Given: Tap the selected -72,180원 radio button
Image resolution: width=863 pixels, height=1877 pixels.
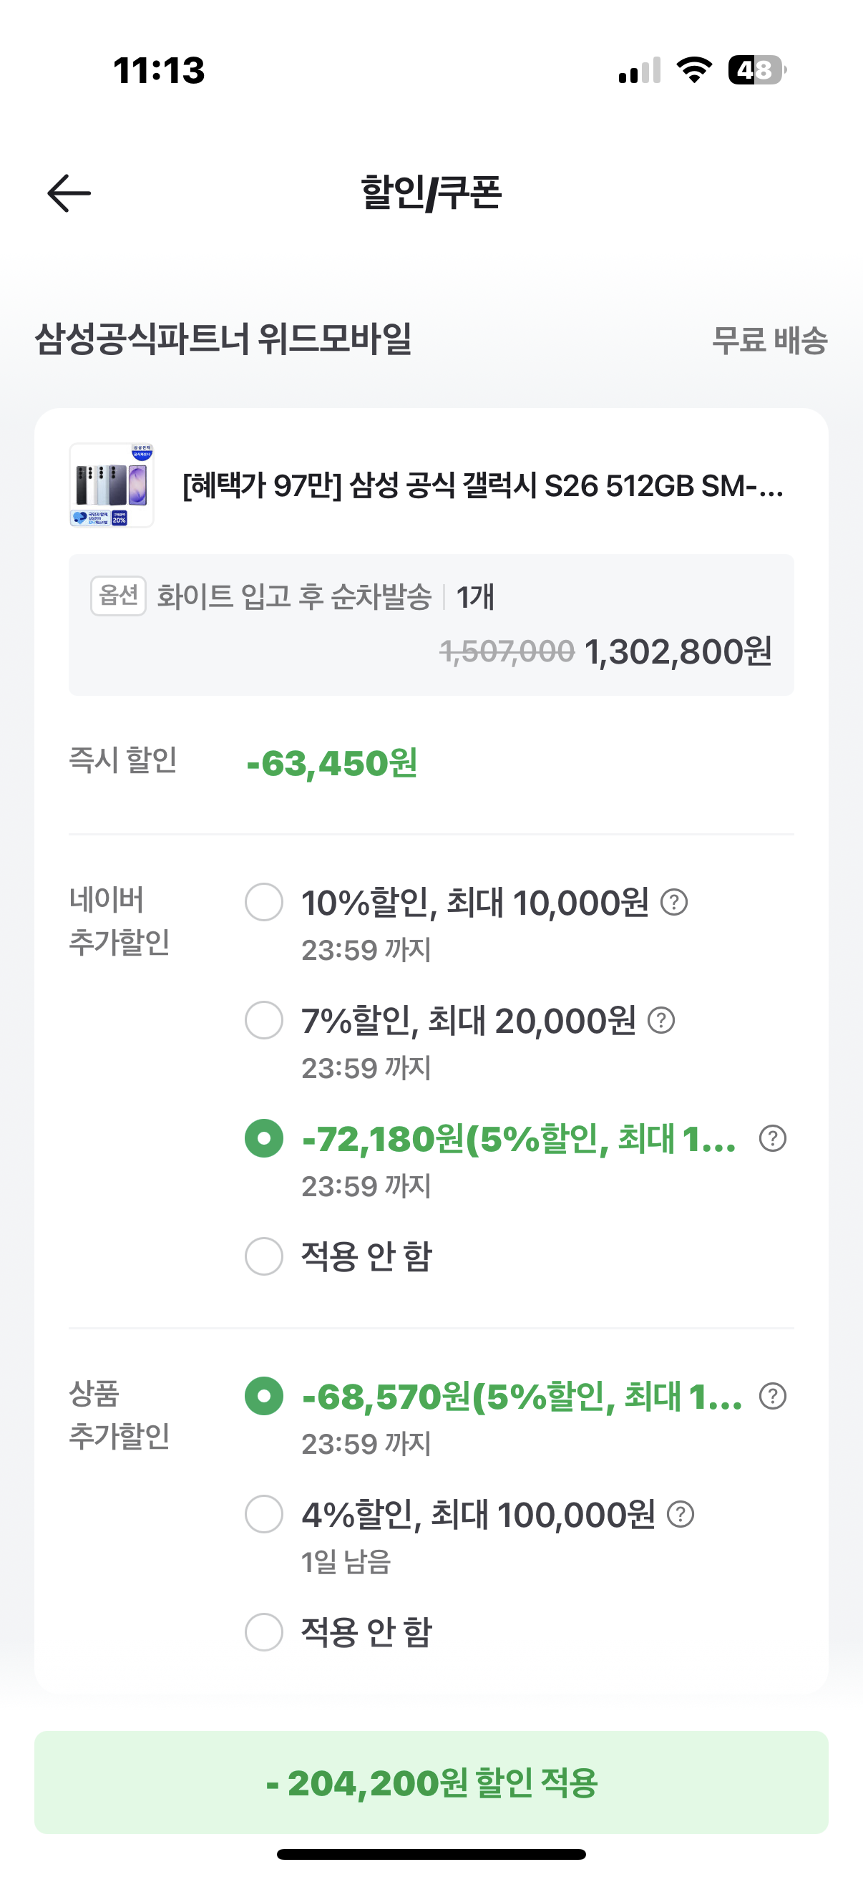Looking at the screenshot, I should 264,1138.
